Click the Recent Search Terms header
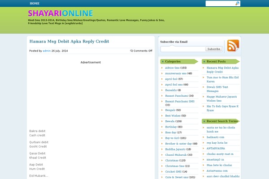269x179 pixels. pos(221,121)
